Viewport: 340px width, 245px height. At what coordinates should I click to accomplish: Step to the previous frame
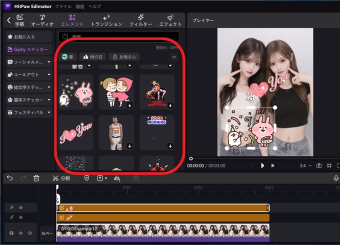[253, 165]
